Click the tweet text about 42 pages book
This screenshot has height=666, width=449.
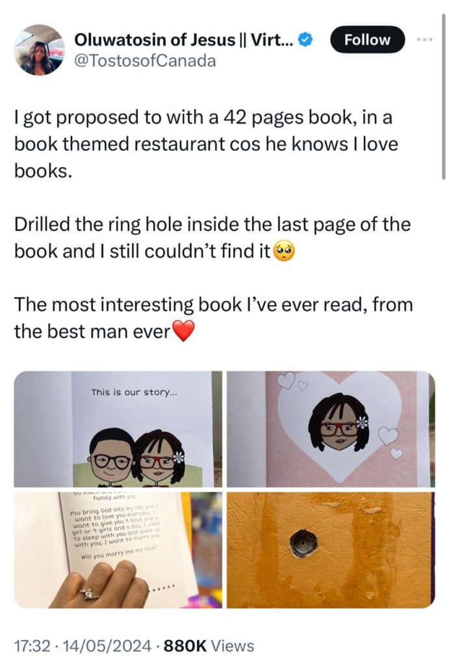[x=206, y=144]
